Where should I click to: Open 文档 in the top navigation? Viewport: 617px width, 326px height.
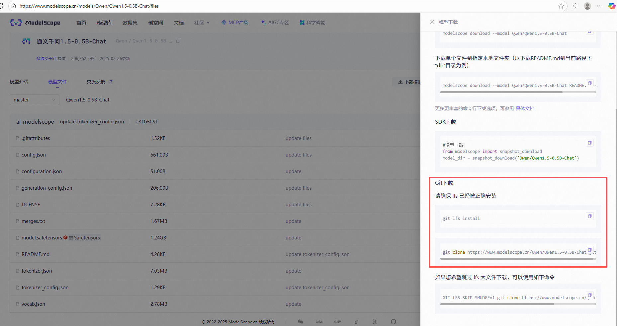tap(179, 23)
